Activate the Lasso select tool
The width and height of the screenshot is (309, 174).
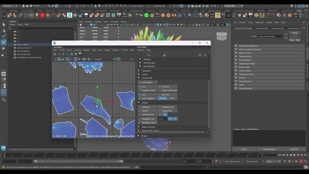(x=3, y=30)
